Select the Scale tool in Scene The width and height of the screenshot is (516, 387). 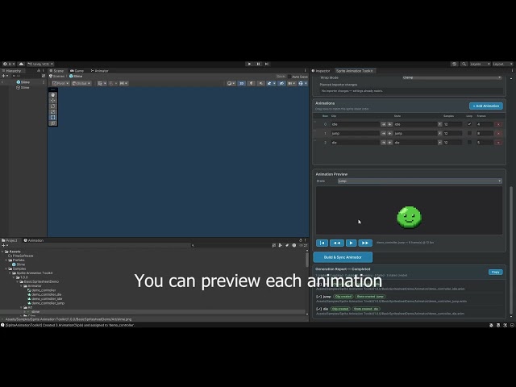tap(52, 112)
